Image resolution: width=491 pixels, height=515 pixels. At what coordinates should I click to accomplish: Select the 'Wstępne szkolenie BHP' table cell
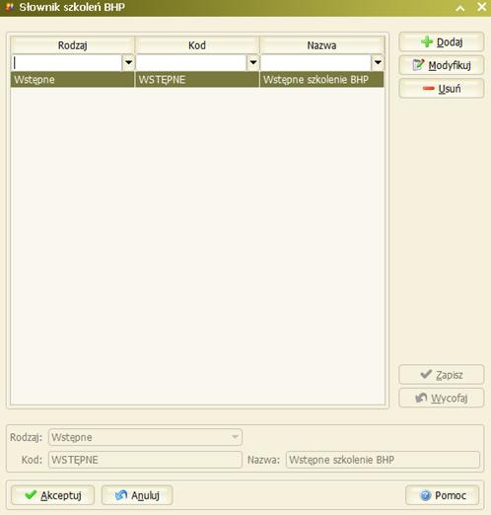click(321, 80)
